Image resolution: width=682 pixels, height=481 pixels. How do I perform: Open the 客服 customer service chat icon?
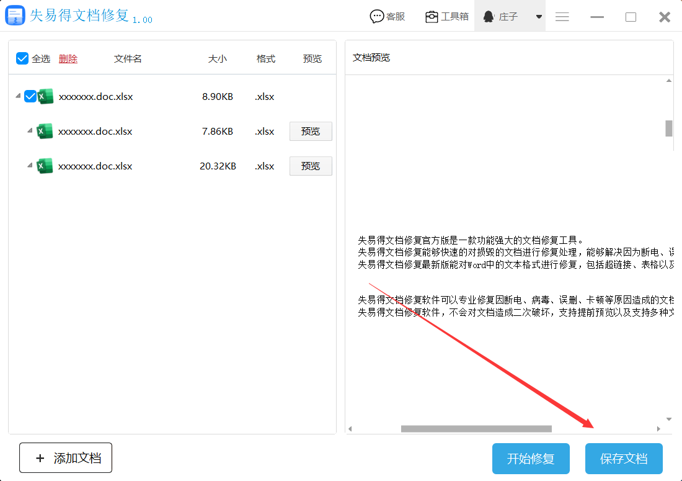pos(377,17)
